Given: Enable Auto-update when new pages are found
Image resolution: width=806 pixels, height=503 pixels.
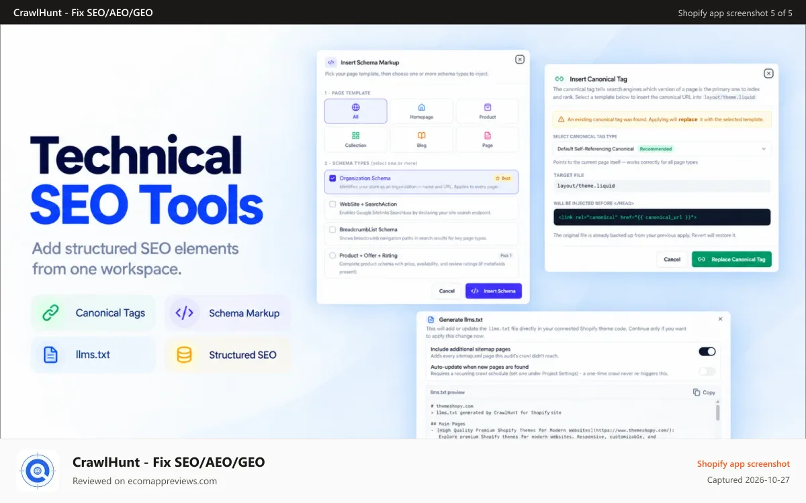Looking at the screenshot, I should pyautogui.click(x=707, y=371).
